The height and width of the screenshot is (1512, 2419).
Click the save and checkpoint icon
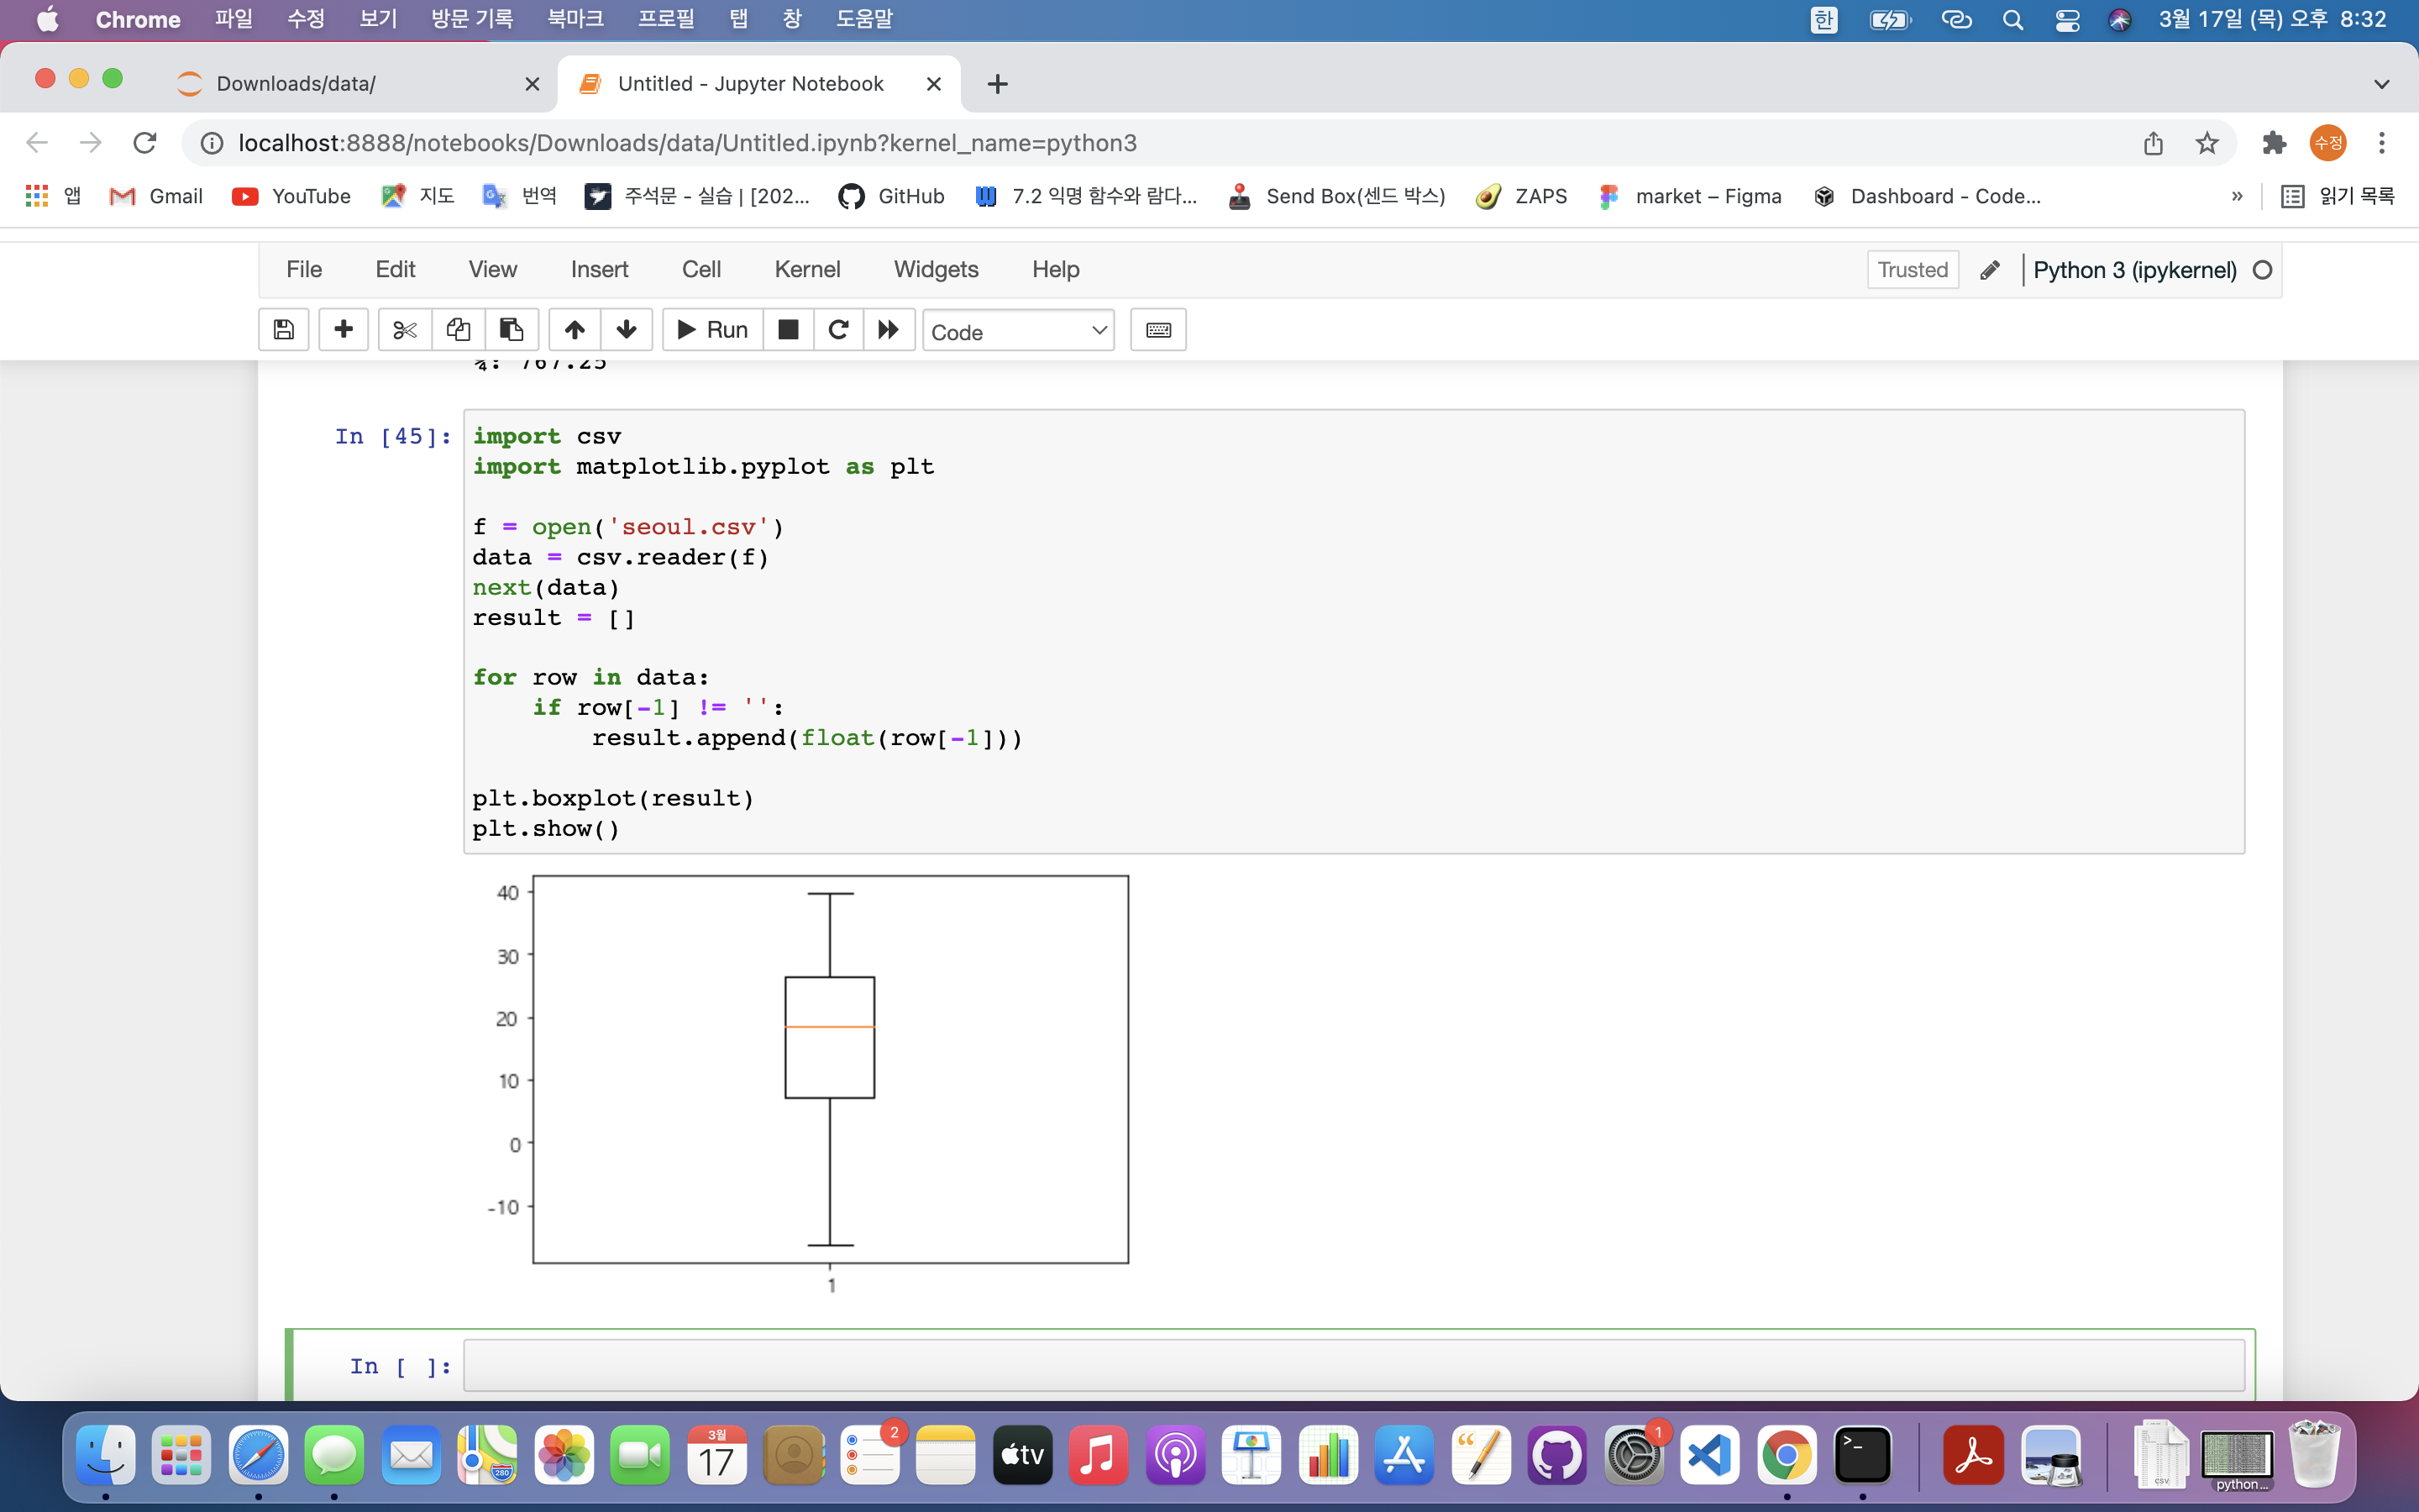284,330
